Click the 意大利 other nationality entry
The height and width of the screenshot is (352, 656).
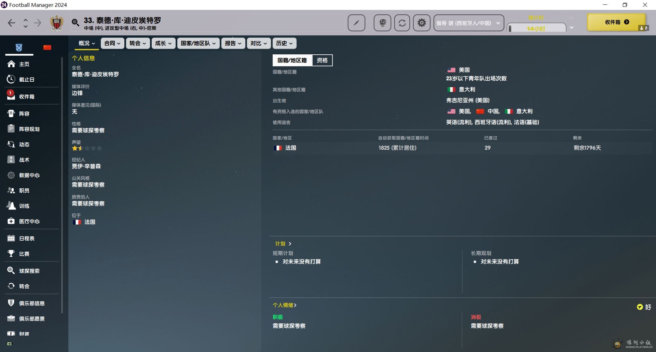(461, 89)
